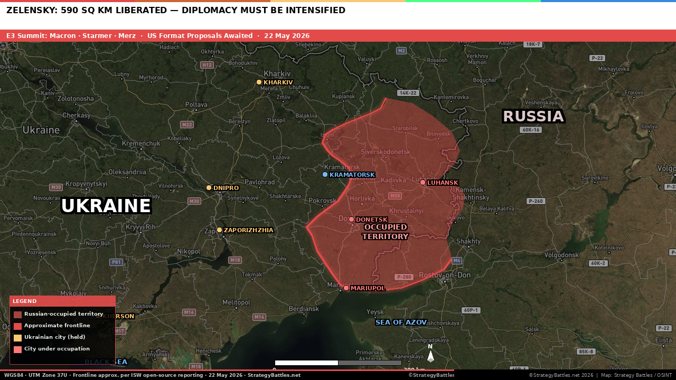Click the DONETSK city label text
676x380 pixels.
pyautogui.click(x=372, y=220)
